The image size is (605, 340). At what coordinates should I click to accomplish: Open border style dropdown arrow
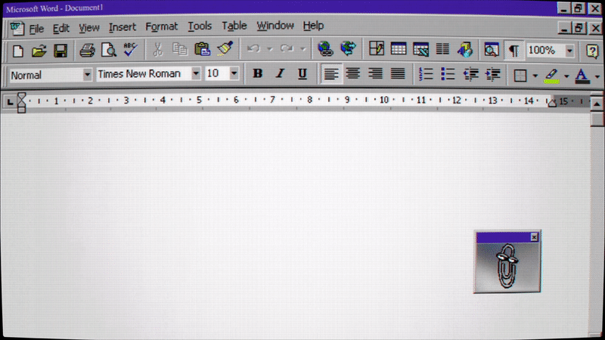point(535,76)
